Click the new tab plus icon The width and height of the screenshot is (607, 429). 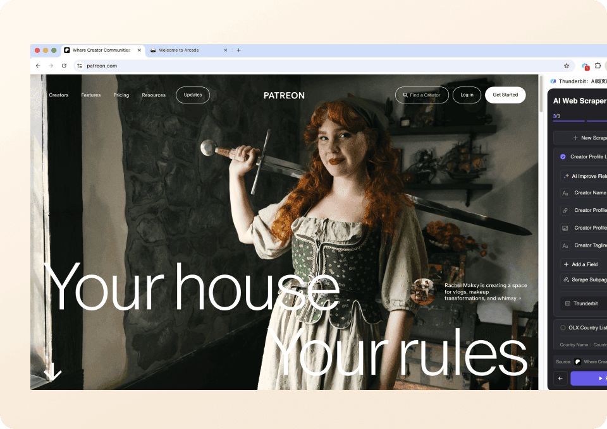[x=238, y=50]
